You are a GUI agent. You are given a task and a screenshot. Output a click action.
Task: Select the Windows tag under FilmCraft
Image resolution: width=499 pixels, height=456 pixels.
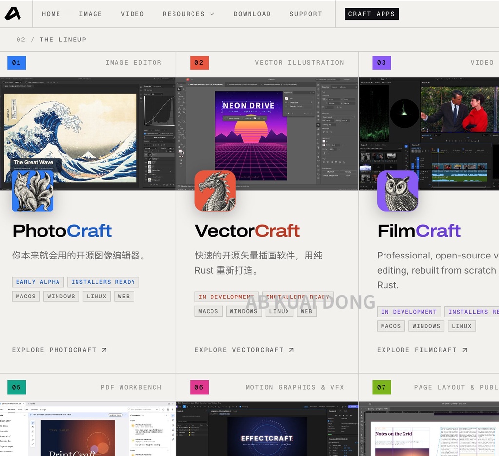426,326
